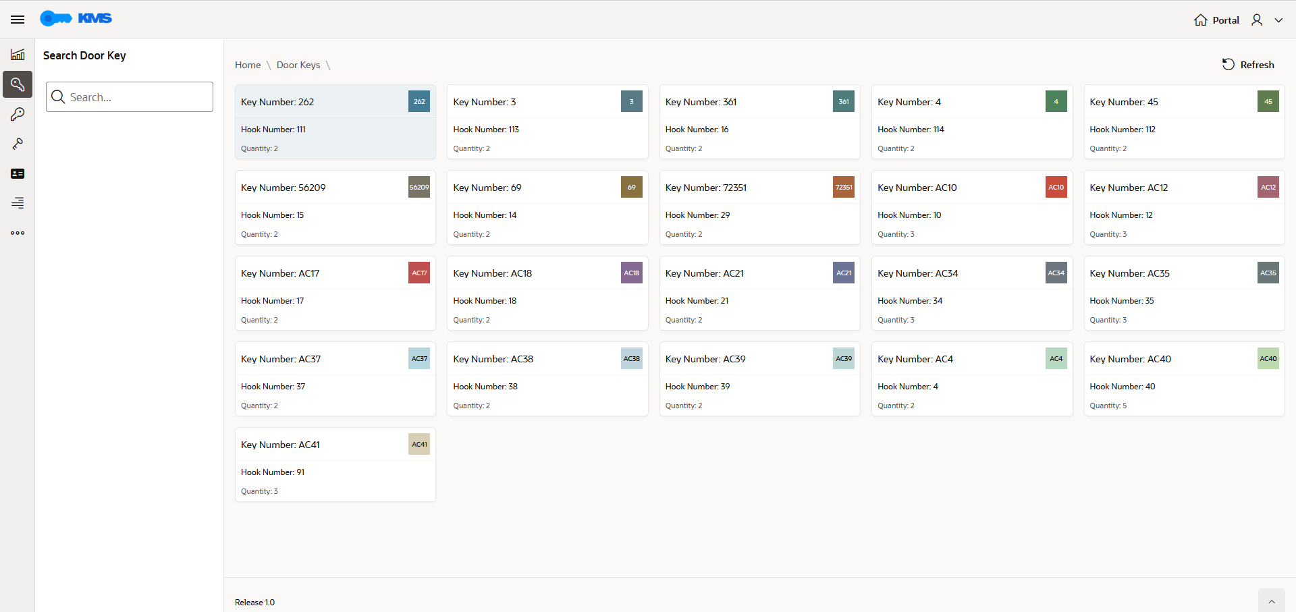Open the hamburger navigation menu
This screenshot has height=612, width=1296.
pyautogui.click(x=18, y=20)
